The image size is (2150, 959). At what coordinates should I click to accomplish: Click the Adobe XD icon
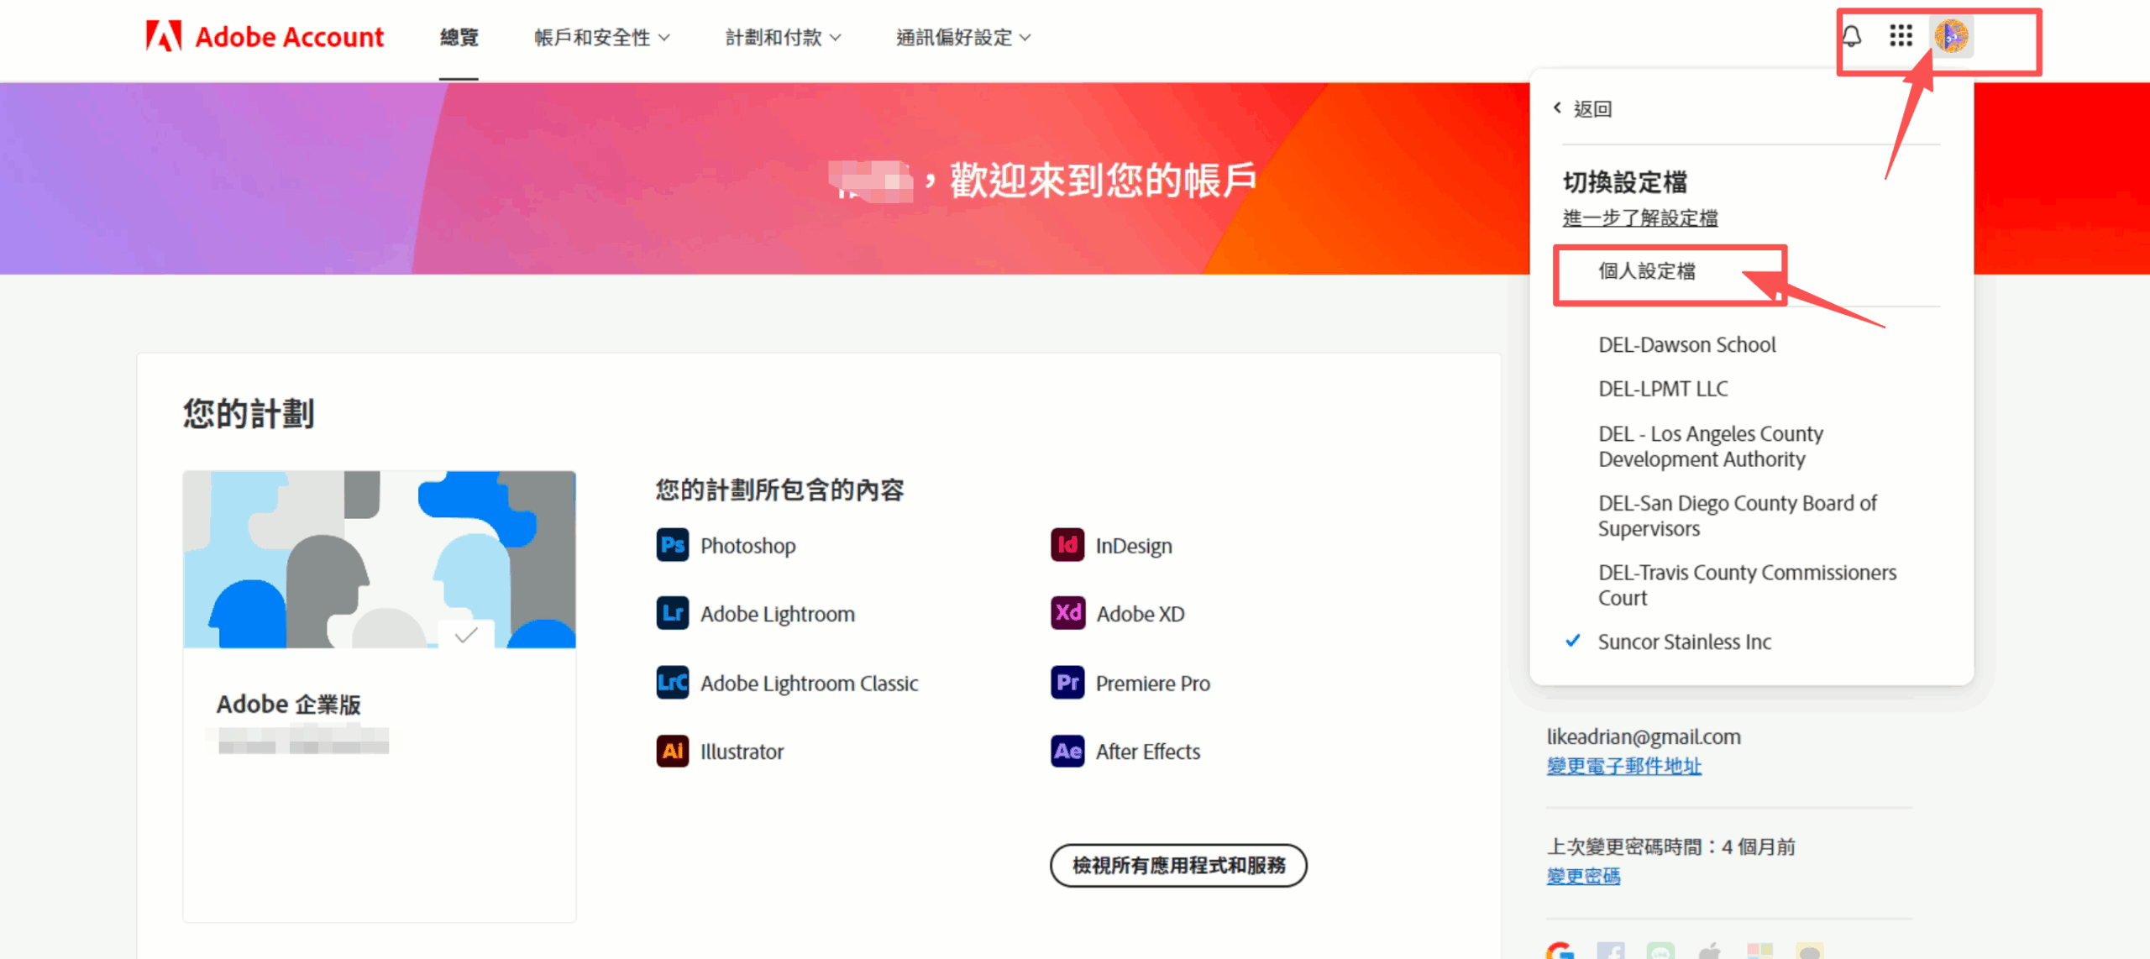1067,613
